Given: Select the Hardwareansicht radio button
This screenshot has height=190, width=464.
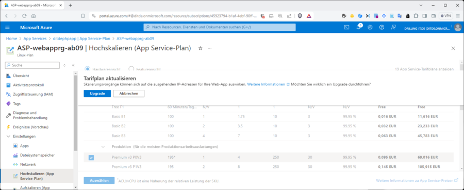Looking at the screenshot, I should pos(88,69).
